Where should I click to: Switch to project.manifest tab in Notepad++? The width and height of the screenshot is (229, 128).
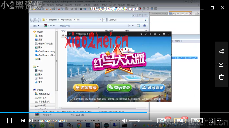180,14
